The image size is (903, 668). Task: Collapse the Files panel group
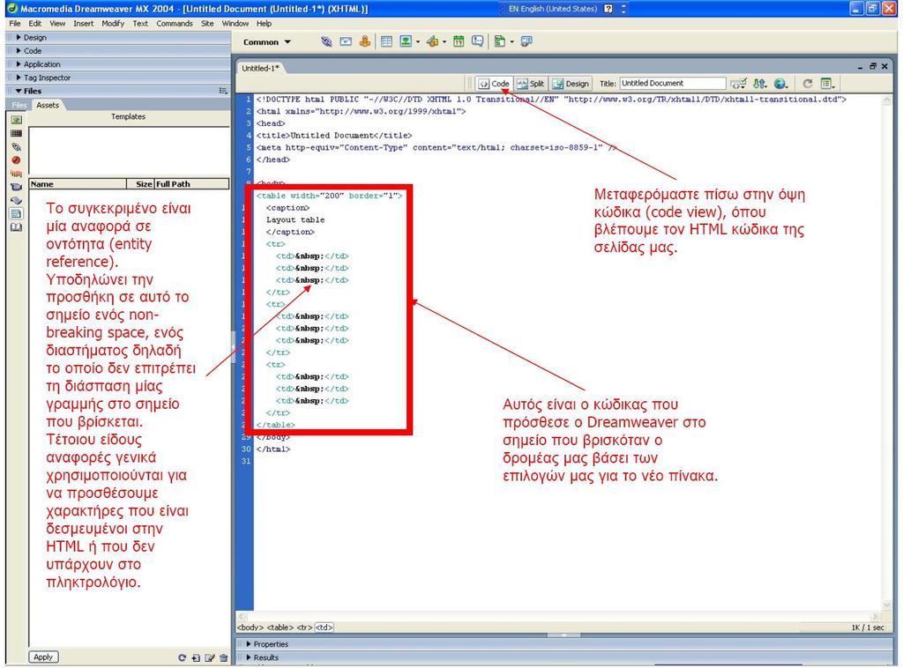[19, 91]
